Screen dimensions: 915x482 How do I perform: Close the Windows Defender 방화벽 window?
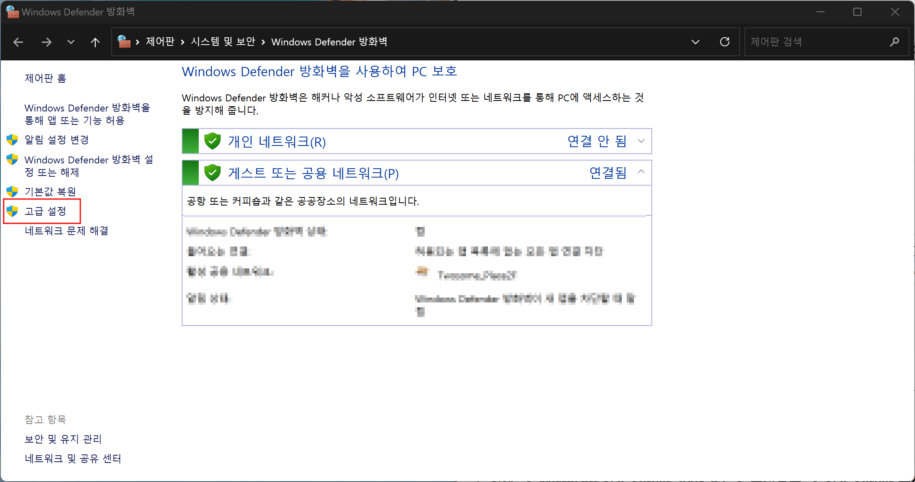click(895, 12)
